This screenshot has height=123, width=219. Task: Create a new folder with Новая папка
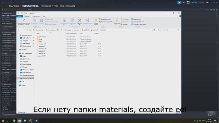pos(96,22)
